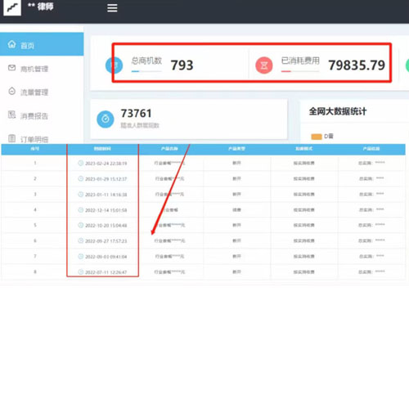The width and height of the screenshot is (409, 409).
Task: Click the 续费 product type cell
Action: click(x=236, y=209)
